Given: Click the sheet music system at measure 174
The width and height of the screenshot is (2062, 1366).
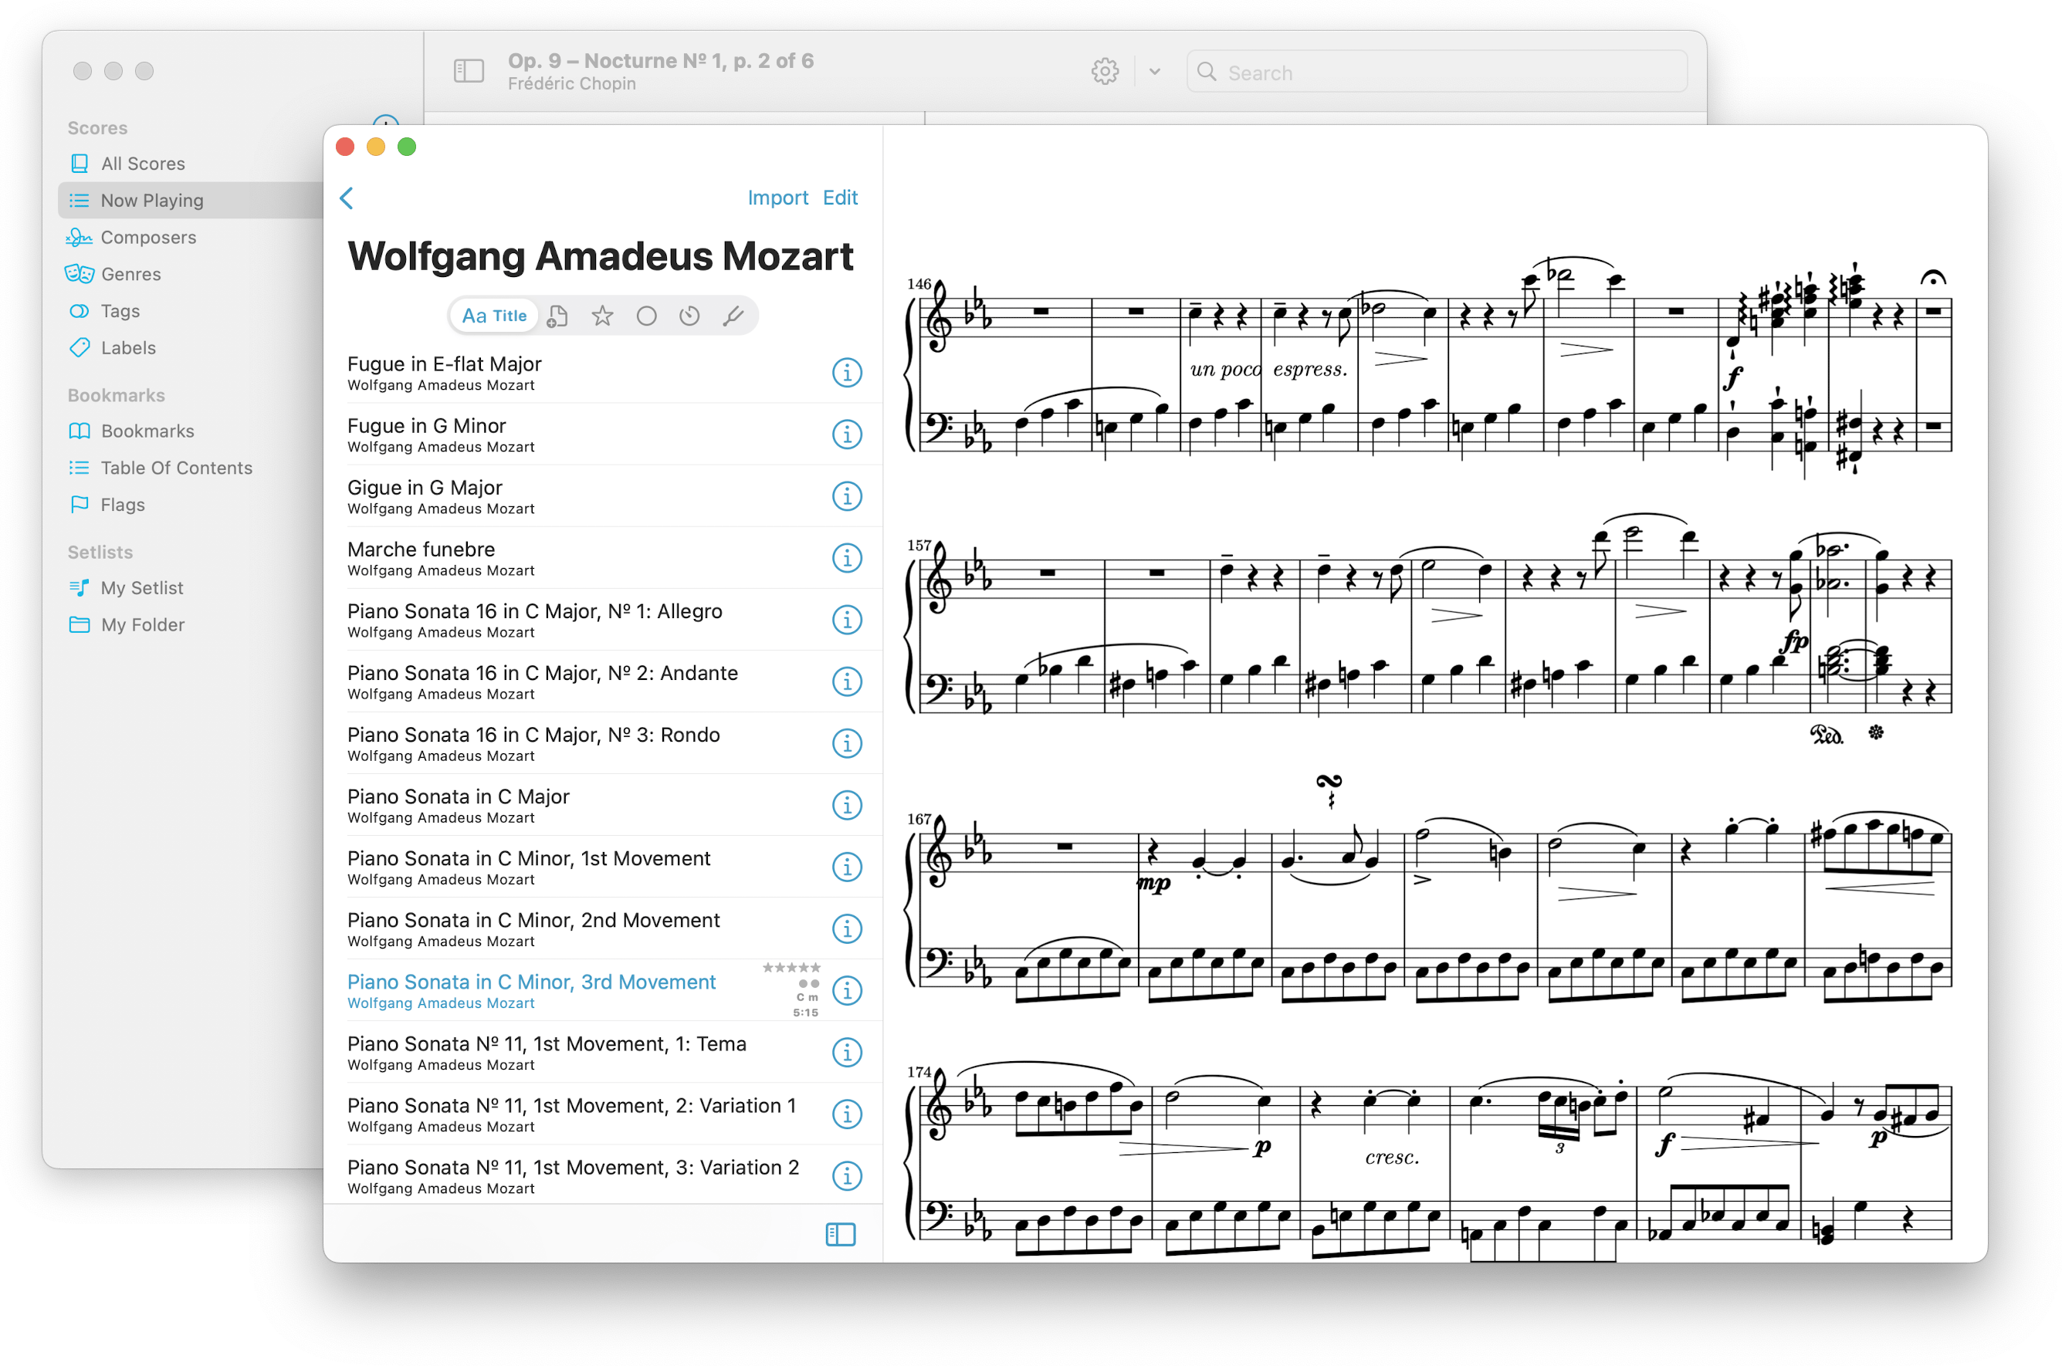Looking at the screenshot, I should tap(1429, 1161).
